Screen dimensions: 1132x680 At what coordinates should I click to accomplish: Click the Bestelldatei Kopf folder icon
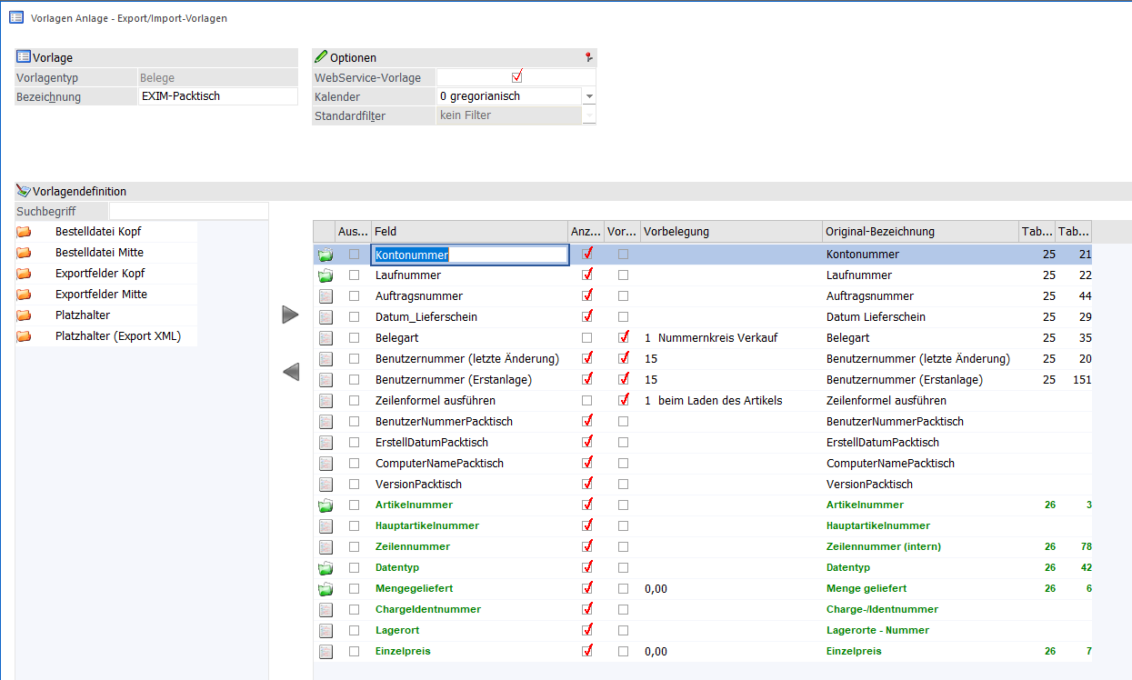[24, 232]
